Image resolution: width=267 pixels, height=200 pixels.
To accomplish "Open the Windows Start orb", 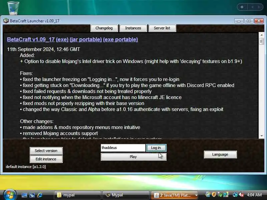I will point(10,195).
